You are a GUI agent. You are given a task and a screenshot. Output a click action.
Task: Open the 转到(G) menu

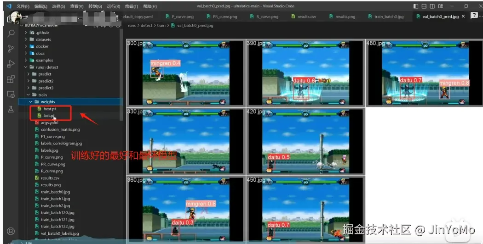click(95, 6)
